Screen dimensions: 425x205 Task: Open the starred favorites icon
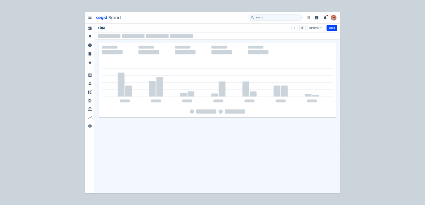[90, 62]
